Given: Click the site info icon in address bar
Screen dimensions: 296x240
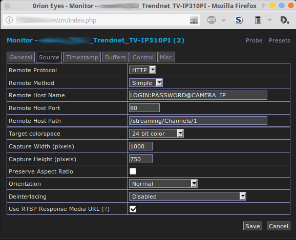Looking at the screenshot, I should (9, 20).
